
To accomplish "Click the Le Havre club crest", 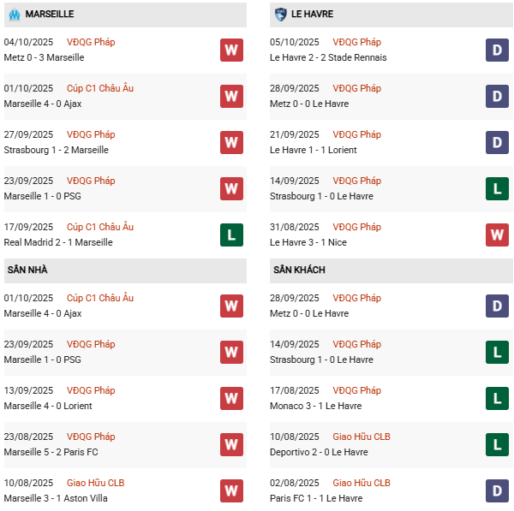I will 281,15.
